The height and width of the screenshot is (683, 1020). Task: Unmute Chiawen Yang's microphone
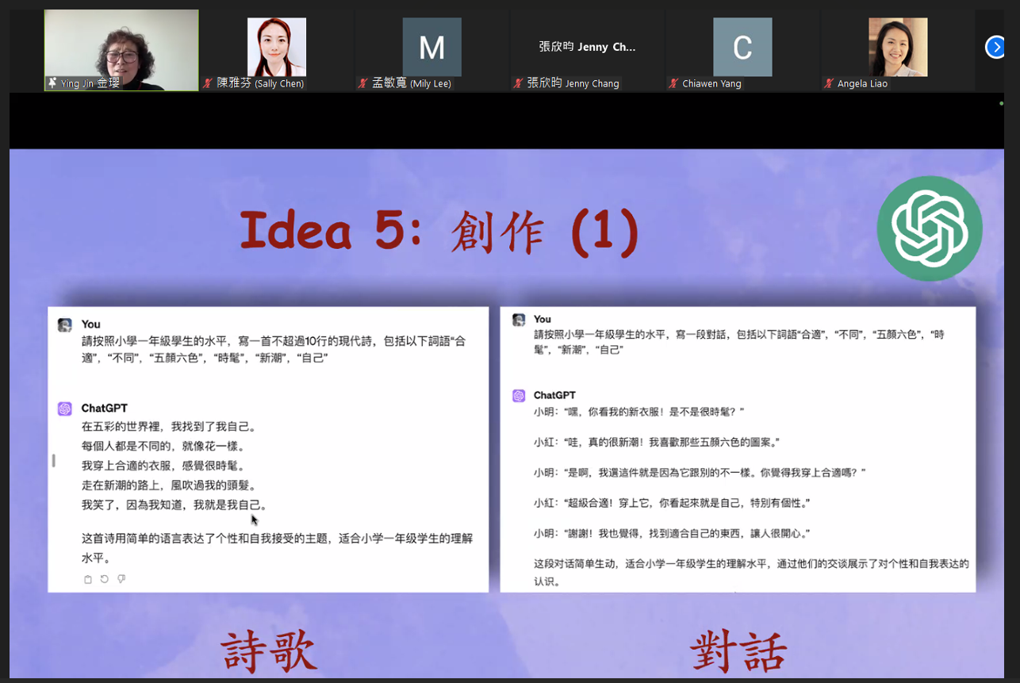pyautogui.click(x=673, y=82)
